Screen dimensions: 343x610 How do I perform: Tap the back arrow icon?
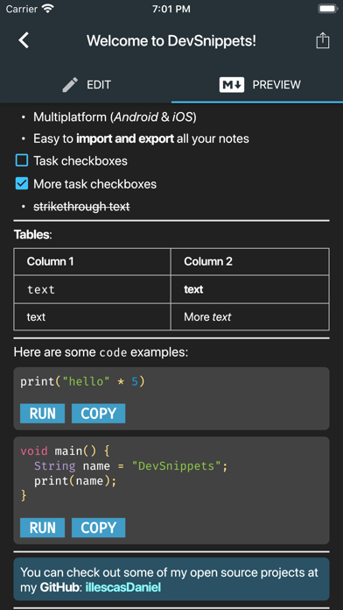[24, 40]
